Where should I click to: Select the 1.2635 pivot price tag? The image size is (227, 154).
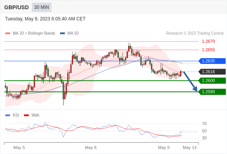[212, 61]
